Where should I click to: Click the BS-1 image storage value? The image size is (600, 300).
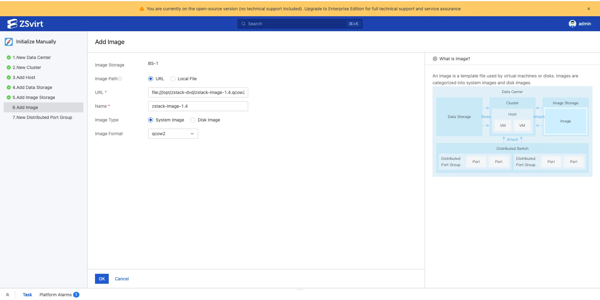pyautogui.click(x=153, y=63)
